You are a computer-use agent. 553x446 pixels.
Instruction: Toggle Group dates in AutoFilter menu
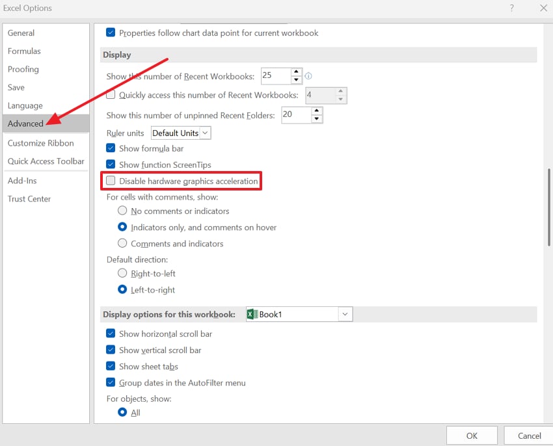[x=111, y=382]
